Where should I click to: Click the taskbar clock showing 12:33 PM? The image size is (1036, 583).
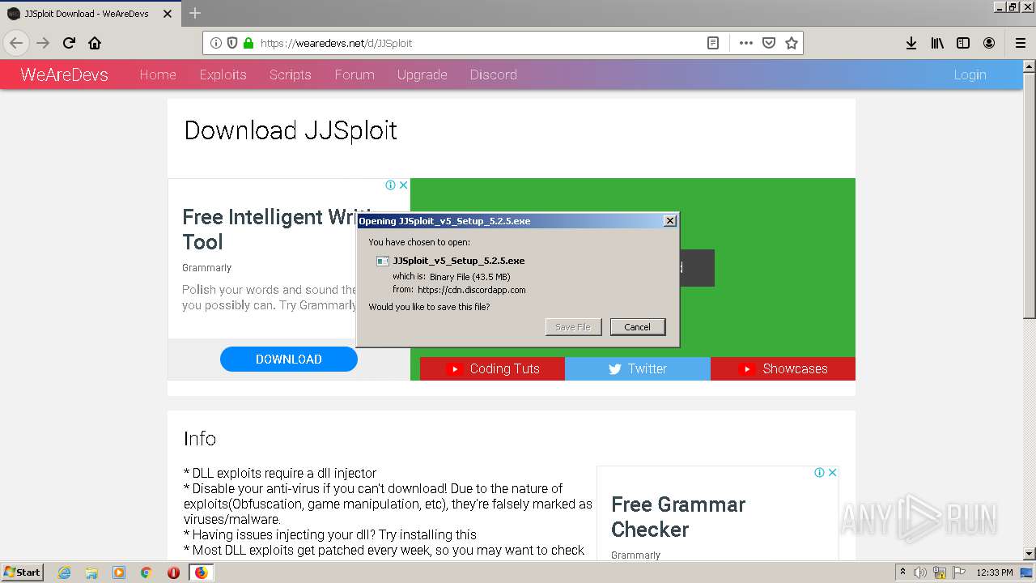point(995,572)
